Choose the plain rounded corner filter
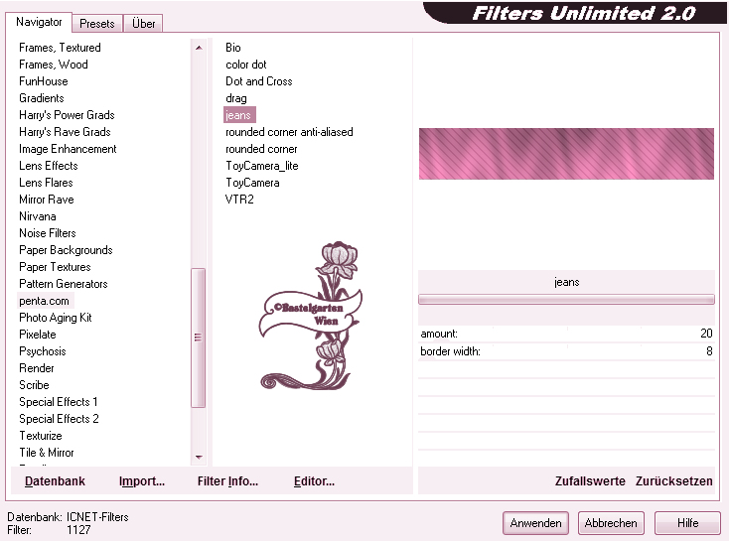 [x=261, y=149]
